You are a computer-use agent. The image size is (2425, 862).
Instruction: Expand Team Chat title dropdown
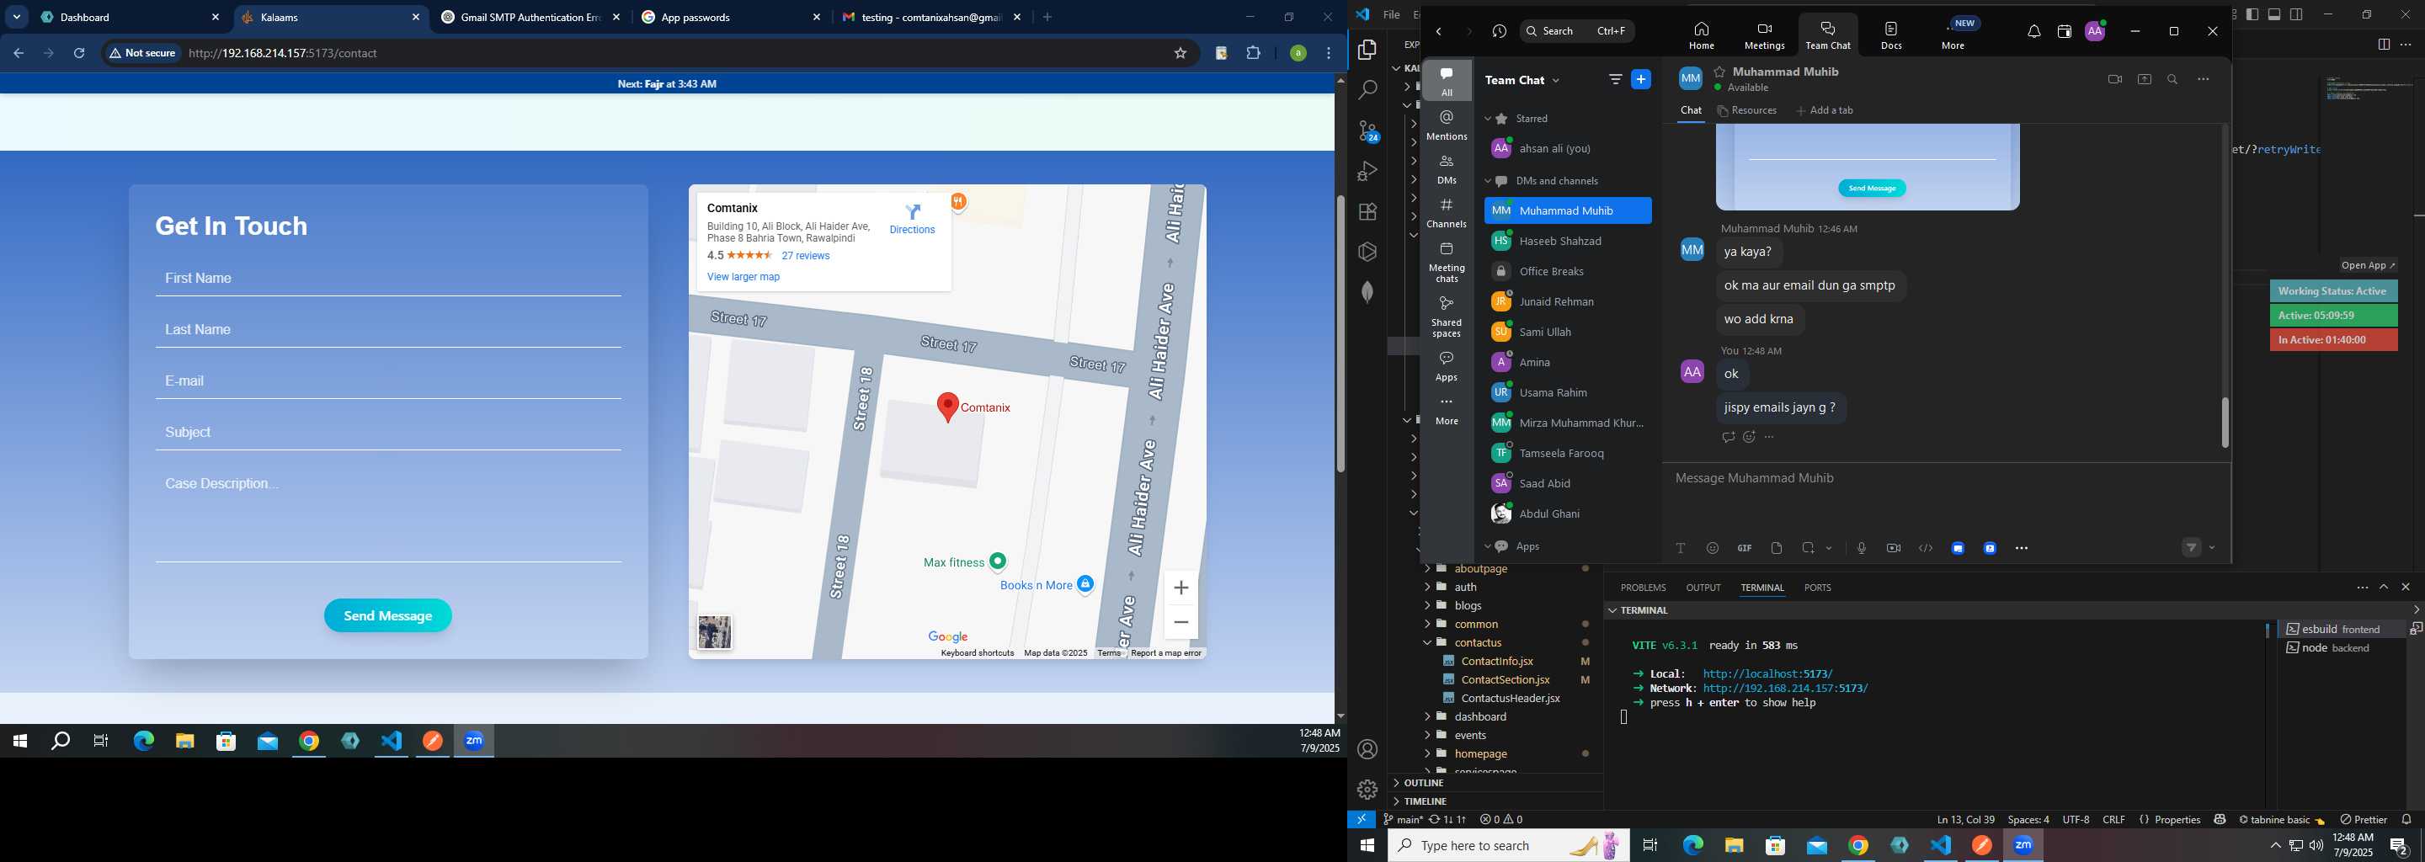1556,81
